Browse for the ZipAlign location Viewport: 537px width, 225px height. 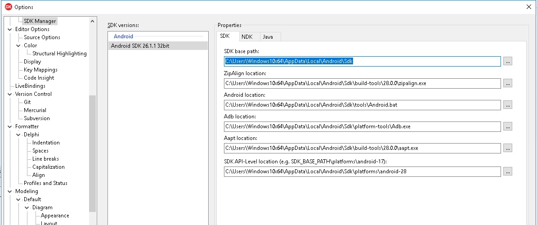[508, 83]
